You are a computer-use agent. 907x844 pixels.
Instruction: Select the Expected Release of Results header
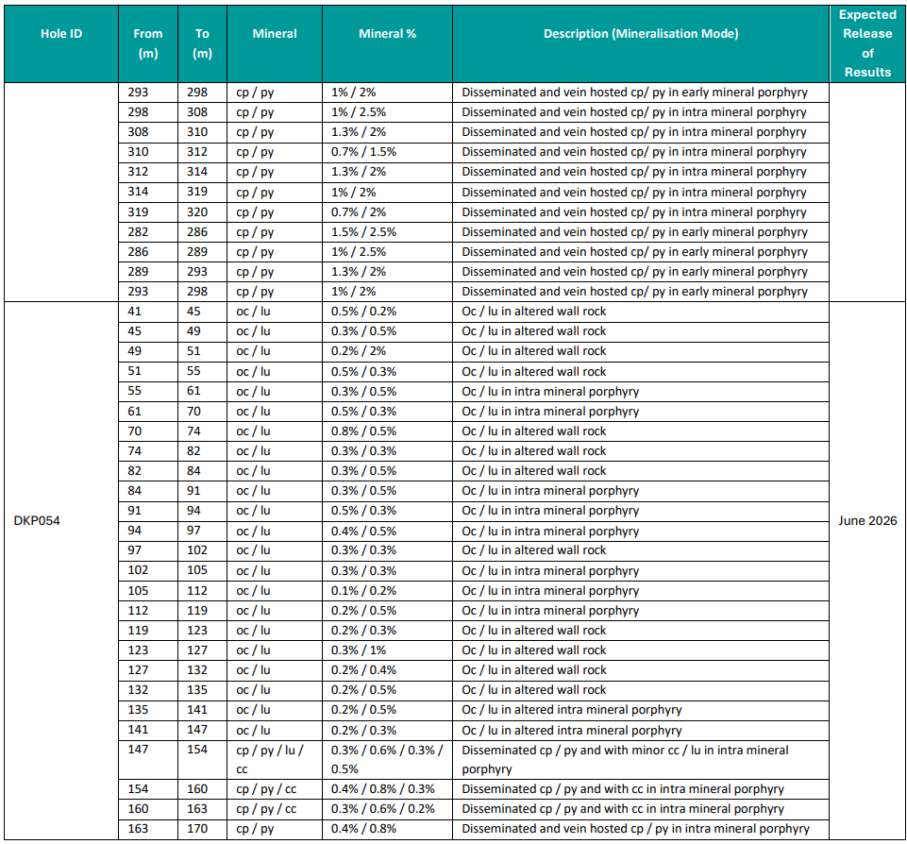[867, 44]
